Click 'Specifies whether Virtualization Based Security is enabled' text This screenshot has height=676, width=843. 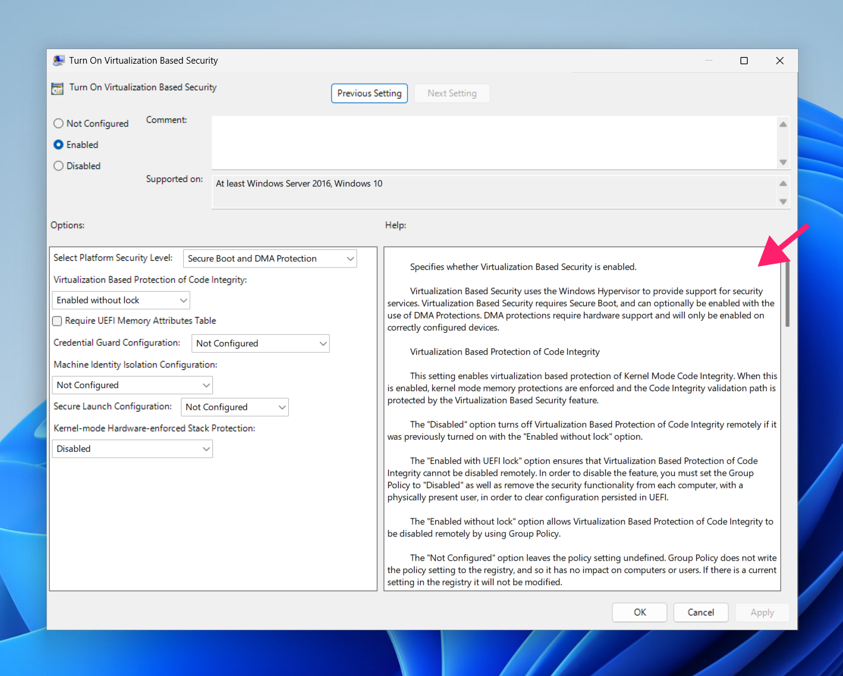(523, 267)
